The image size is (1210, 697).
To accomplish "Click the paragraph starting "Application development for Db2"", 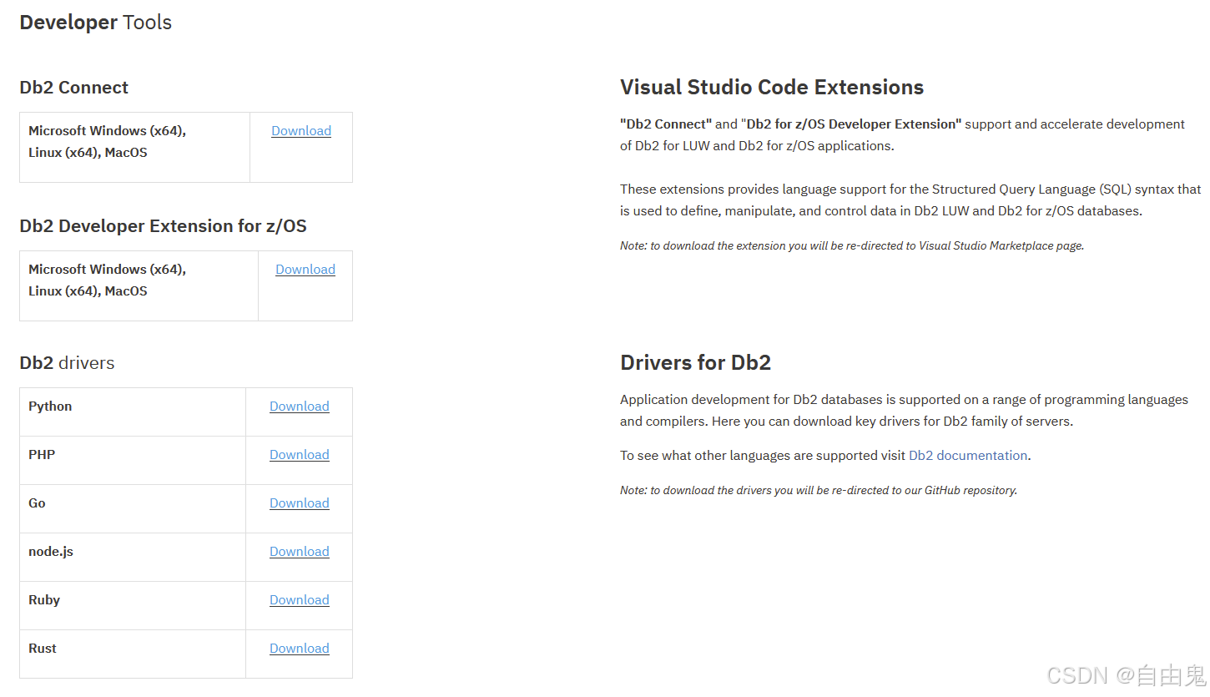I will pyautogui.click(x=904, y=411).
